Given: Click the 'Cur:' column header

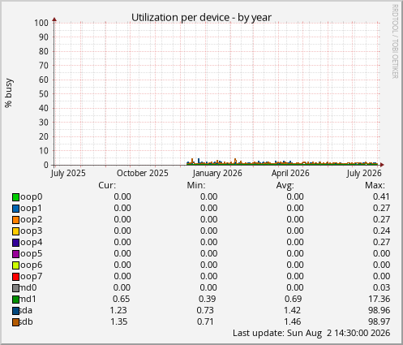Looking at the screenshot, I should 107,185.
